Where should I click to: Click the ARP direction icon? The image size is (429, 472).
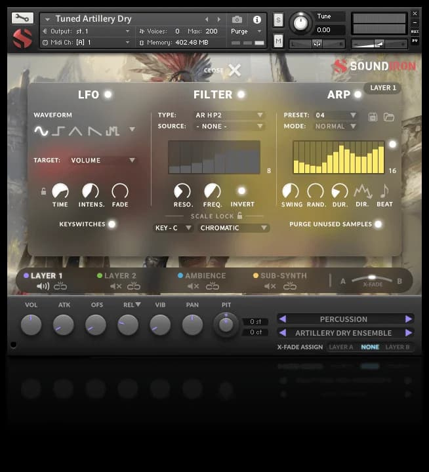pos(363,191)
